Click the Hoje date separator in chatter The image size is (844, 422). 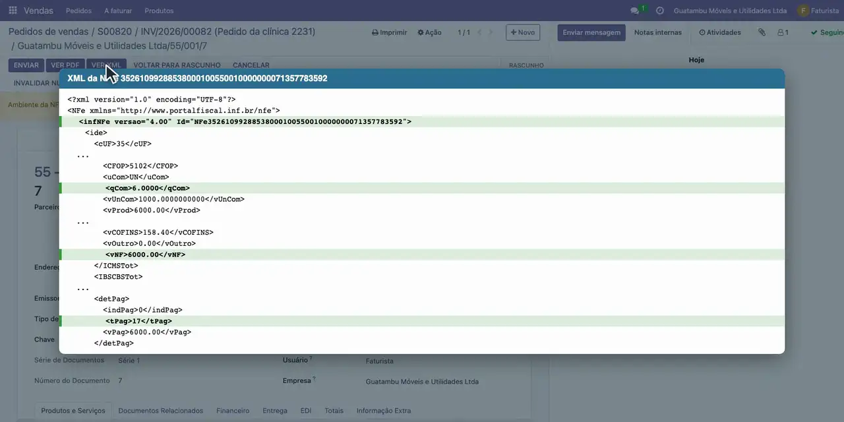[x=696, y=60]
